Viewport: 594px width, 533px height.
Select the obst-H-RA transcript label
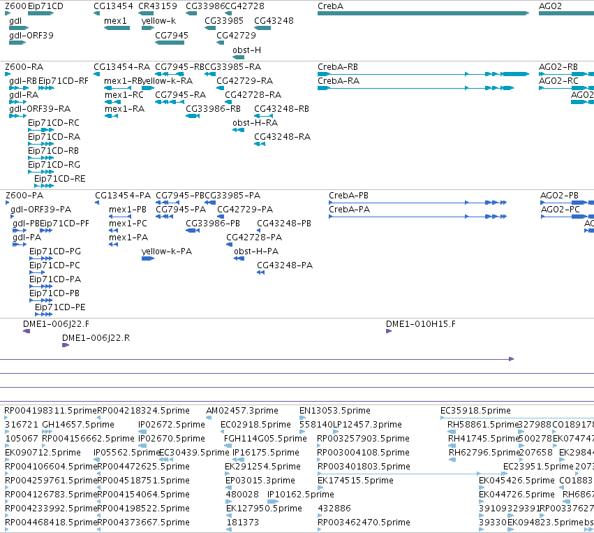255,123
